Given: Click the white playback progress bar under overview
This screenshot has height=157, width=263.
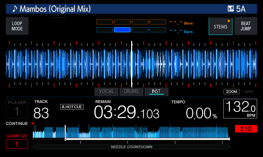Looking at the screenshot, I should coord(148,139).
